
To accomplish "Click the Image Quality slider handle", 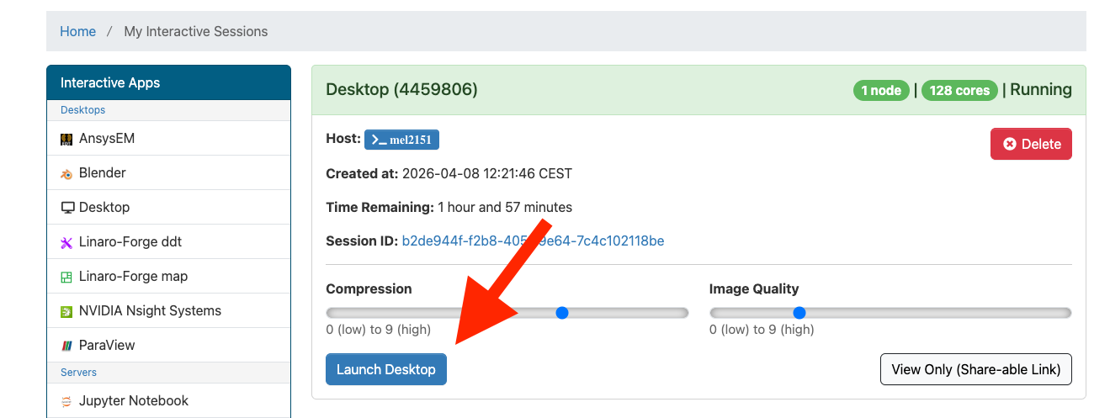I will point(799,313).
